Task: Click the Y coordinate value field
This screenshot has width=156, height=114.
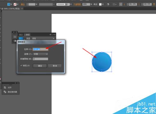Action: (x=147, y=4)
